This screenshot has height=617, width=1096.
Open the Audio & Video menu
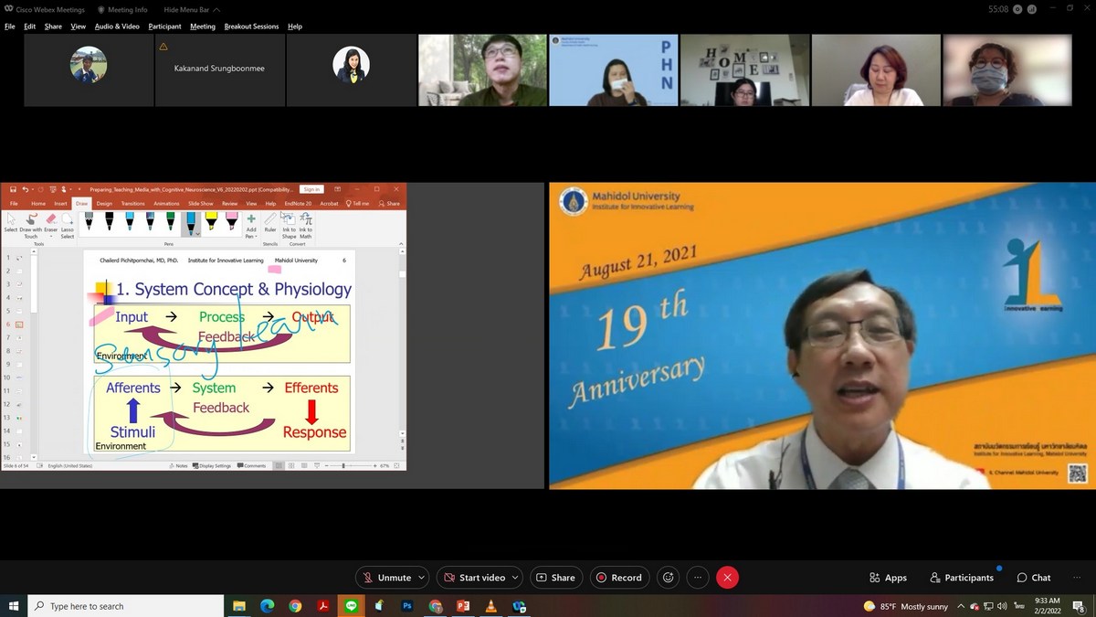point(117,27)
